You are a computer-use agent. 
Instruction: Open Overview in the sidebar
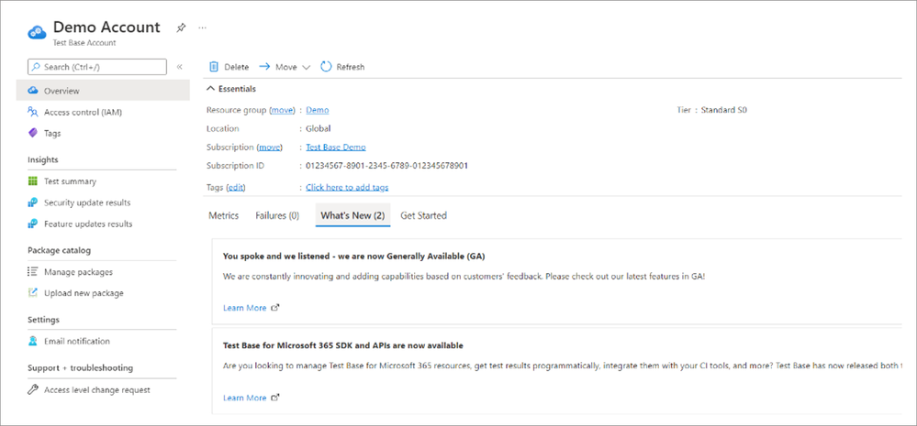point(103,91)
